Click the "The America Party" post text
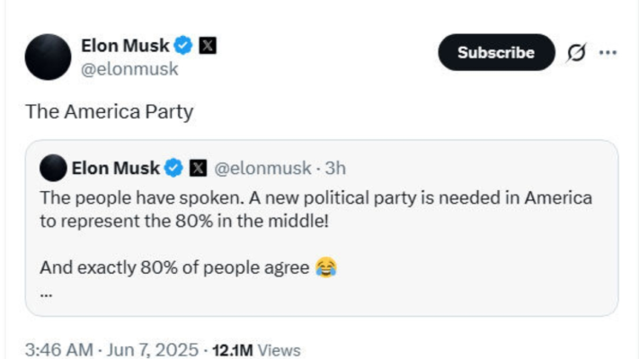639x359 pixels. (110, 112)
